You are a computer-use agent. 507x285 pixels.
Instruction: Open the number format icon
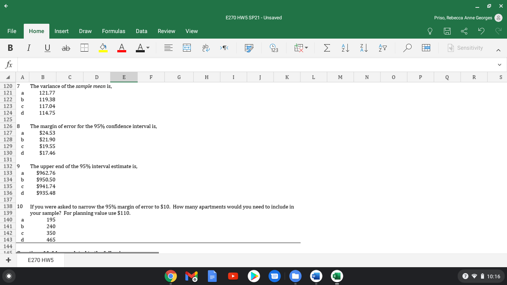click(274, 48)
